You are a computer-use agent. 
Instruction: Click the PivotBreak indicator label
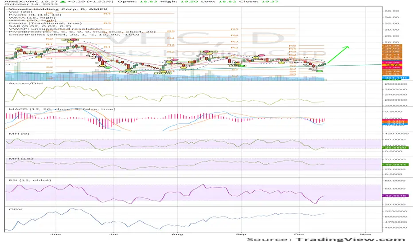coord(82,31)
